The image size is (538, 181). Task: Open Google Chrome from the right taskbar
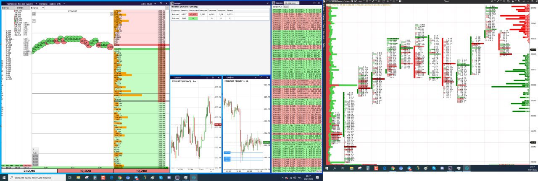(x=393, y=168)
